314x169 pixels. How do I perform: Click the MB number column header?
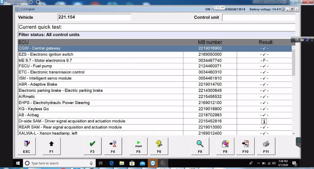click(210, 42)
